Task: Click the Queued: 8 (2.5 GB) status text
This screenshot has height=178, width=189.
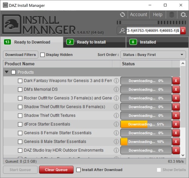Action: [x=21, y=161]
